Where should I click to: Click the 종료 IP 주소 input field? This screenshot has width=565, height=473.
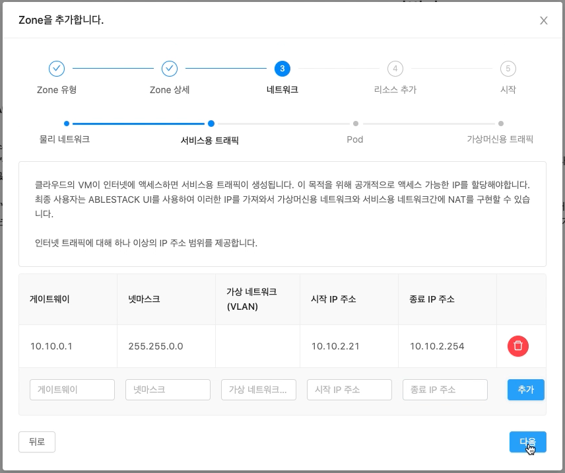(444, 389)
